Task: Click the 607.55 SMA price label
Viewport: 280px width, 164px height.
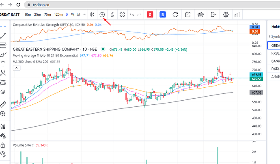Action: point(256,93)
